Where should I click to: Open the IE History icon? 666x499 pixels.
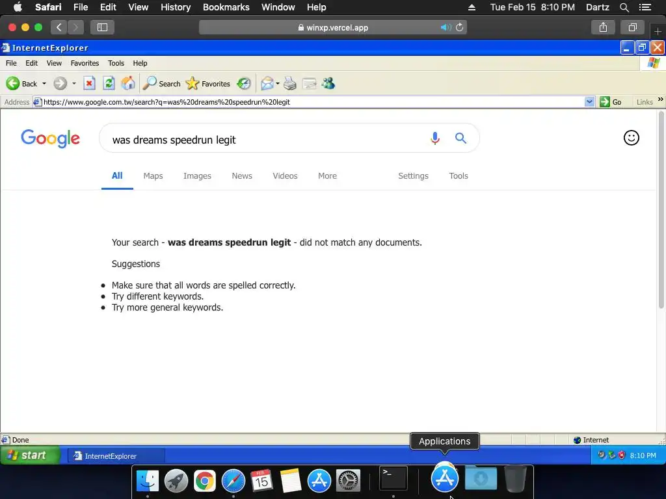[x=244, y=84]
